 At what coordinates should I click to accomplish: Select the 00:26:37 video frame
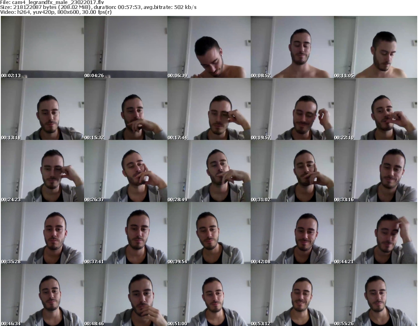126,171
